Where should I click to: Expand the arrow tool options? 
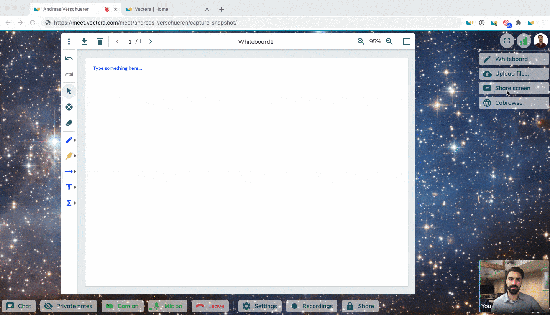click(x=75, y=172)
